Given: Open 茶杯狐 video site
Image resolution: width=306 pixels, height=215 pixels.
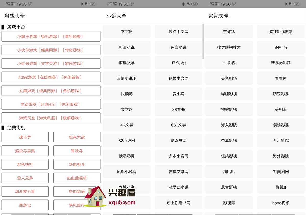Looking at the screenshot, I should [x=229, y=32].
